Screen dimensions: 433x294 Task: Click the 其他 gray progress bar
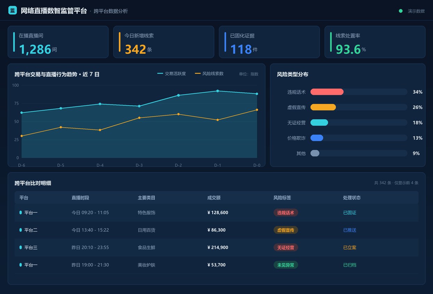coord(315,153)
